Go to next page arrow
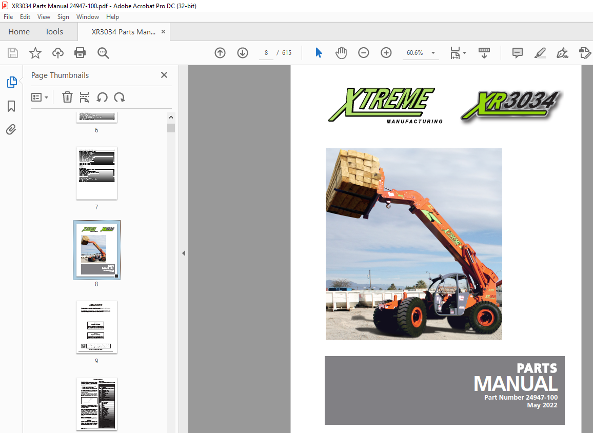Screen dimensions: 593x433 point(243,53)
